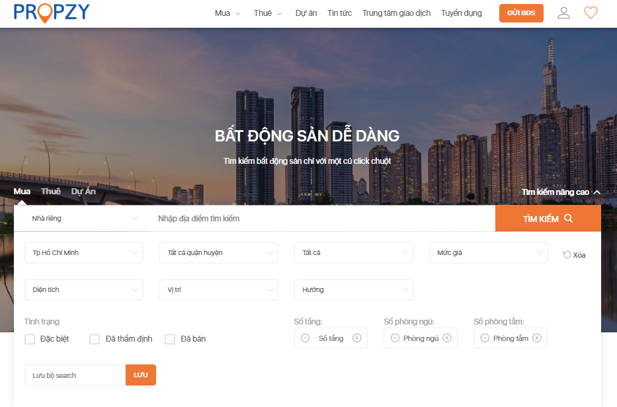The image size is (617, 407).
Task: Expand the Mức giá price dropdown
Action: point(488,253)
